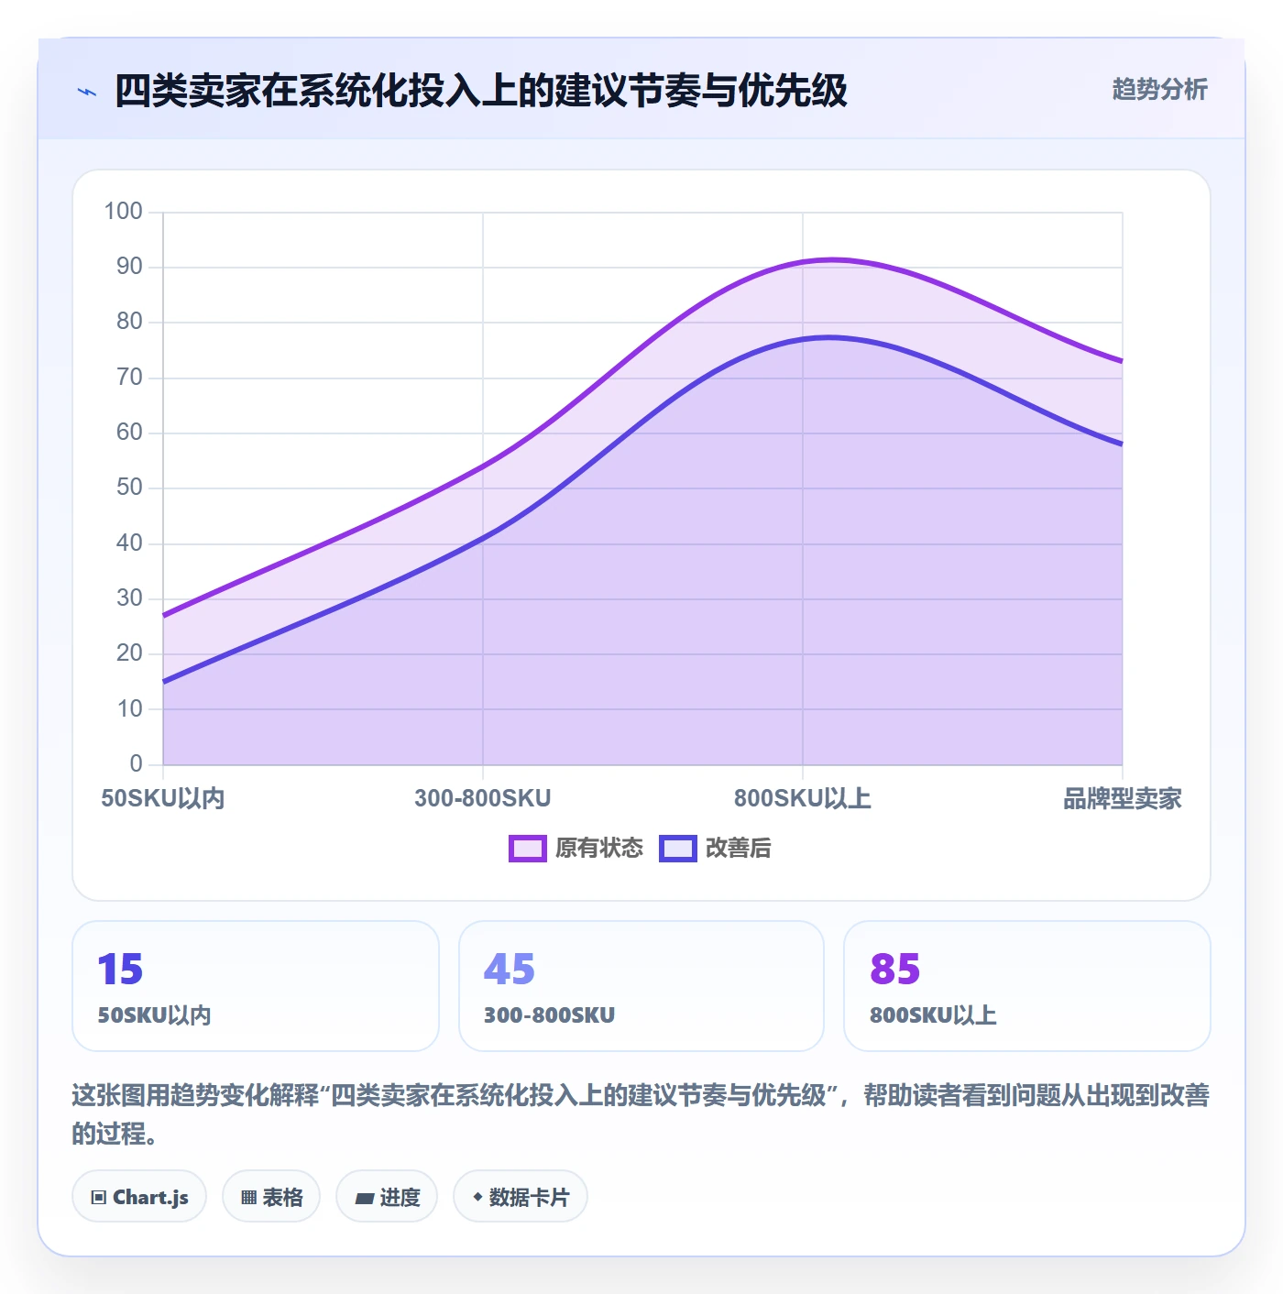The width and height of the screenshot is (1283, 1294).
Task: Click the 800SKU以上 x-axis label
Action: (803, 798)
